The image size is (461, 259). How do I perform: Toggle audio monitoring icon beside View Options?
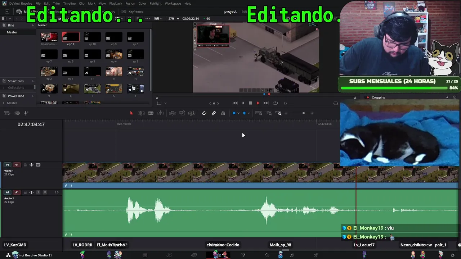[17, 113]
